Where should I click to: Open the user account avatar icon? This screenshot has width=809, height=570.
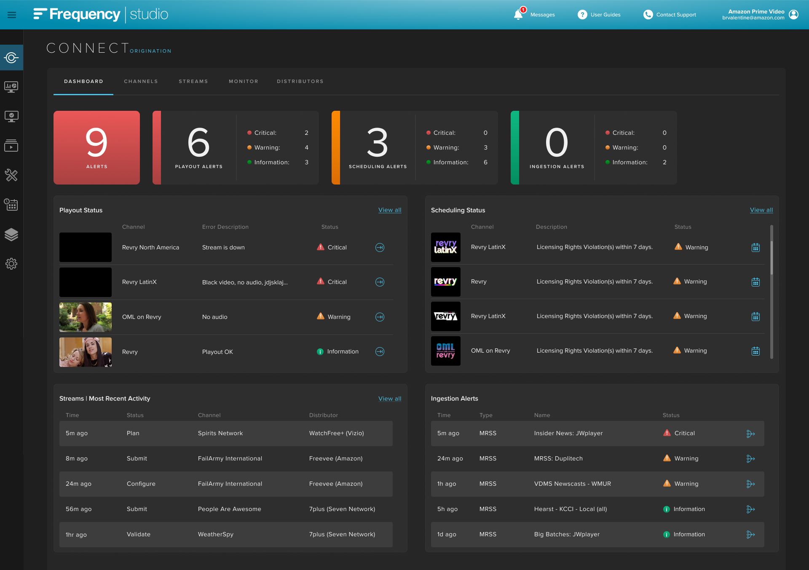pyautogui.click(x=793, y=15)
